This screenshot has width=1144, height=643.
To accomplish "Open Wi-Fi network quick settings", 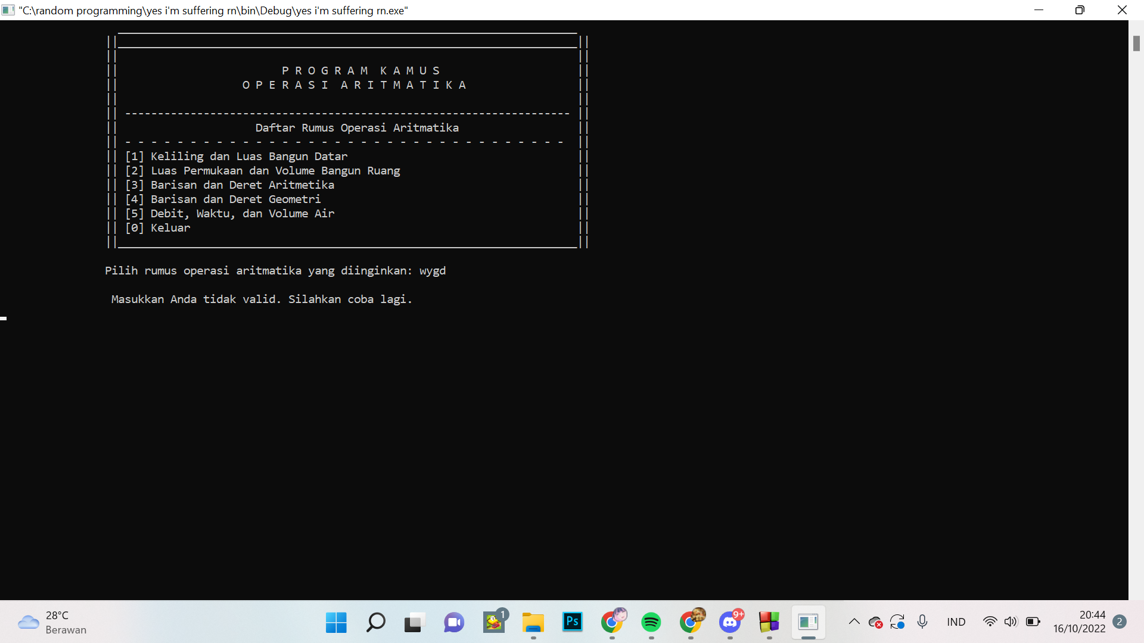I will [x=990, y=622].
